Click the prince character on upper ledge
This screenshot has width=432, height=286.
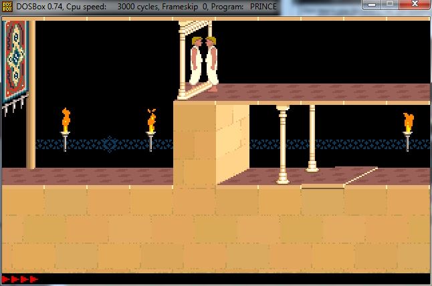coord(211,63)
